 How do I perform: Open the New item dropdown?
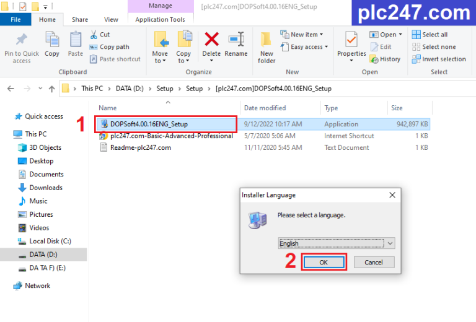click(x=301, y=35)
